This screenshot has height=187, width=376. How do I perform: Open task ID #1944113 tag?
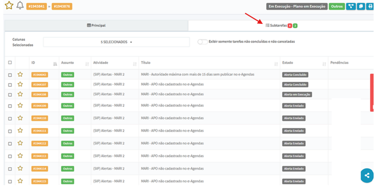point(39,156)
